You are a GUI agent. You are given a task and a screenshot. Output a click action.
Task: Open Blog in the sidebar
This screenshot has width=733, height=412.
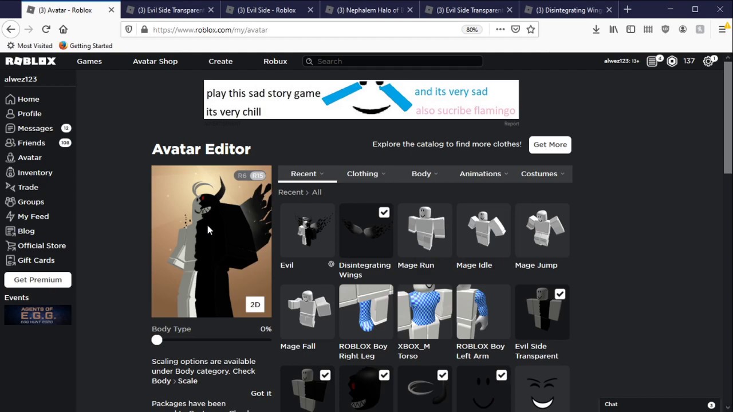(21, 231)
